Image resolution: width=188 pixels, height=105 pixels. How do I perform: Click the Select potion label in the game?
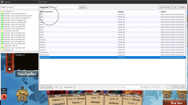tap(27, 74)
